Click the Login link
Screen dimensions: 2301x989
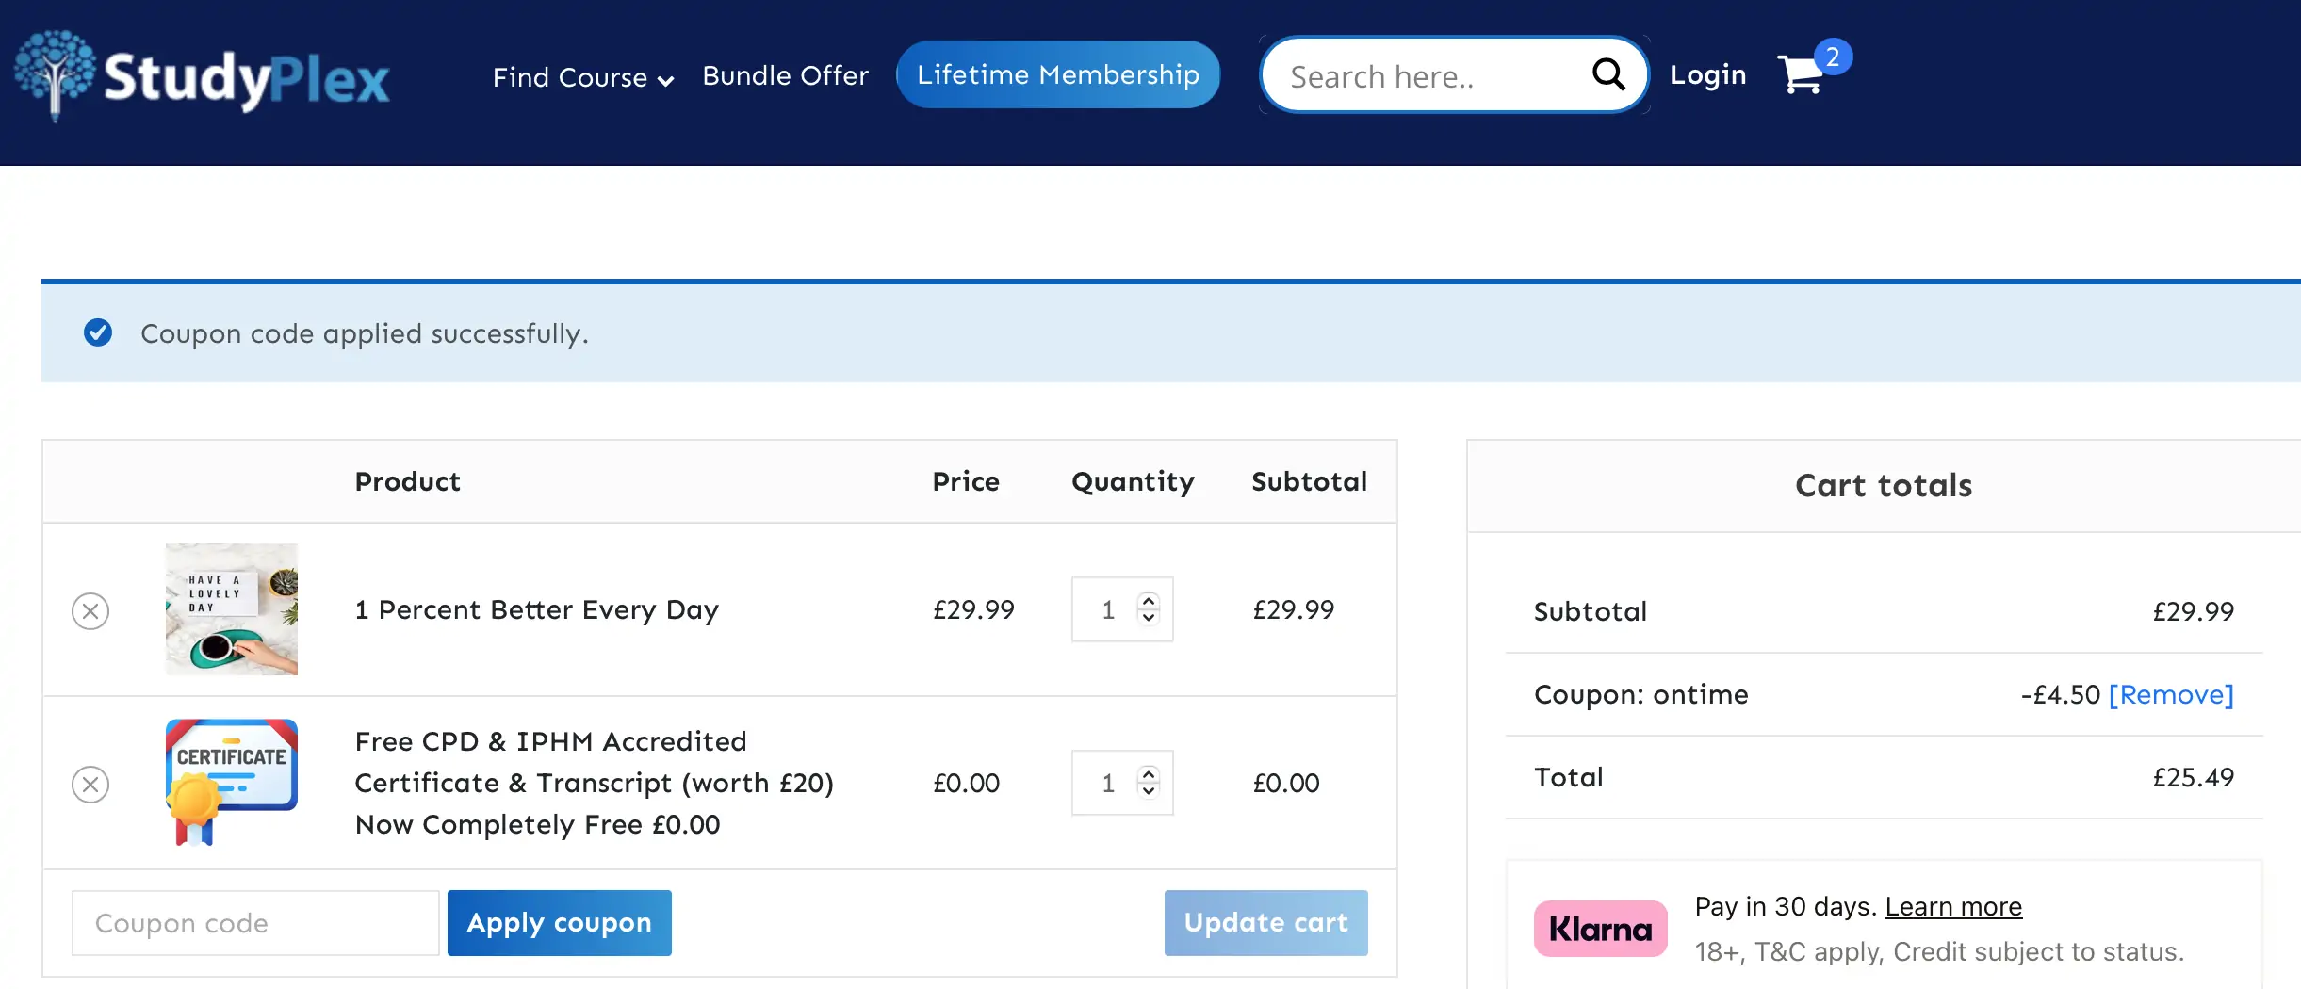[x=1707, y=74]
